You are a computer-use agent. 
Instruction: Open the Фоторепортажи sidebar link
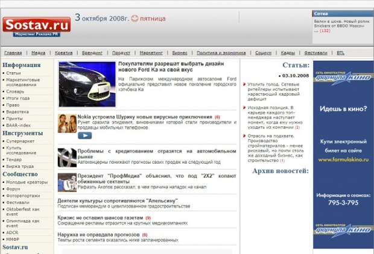pos(23,196)
